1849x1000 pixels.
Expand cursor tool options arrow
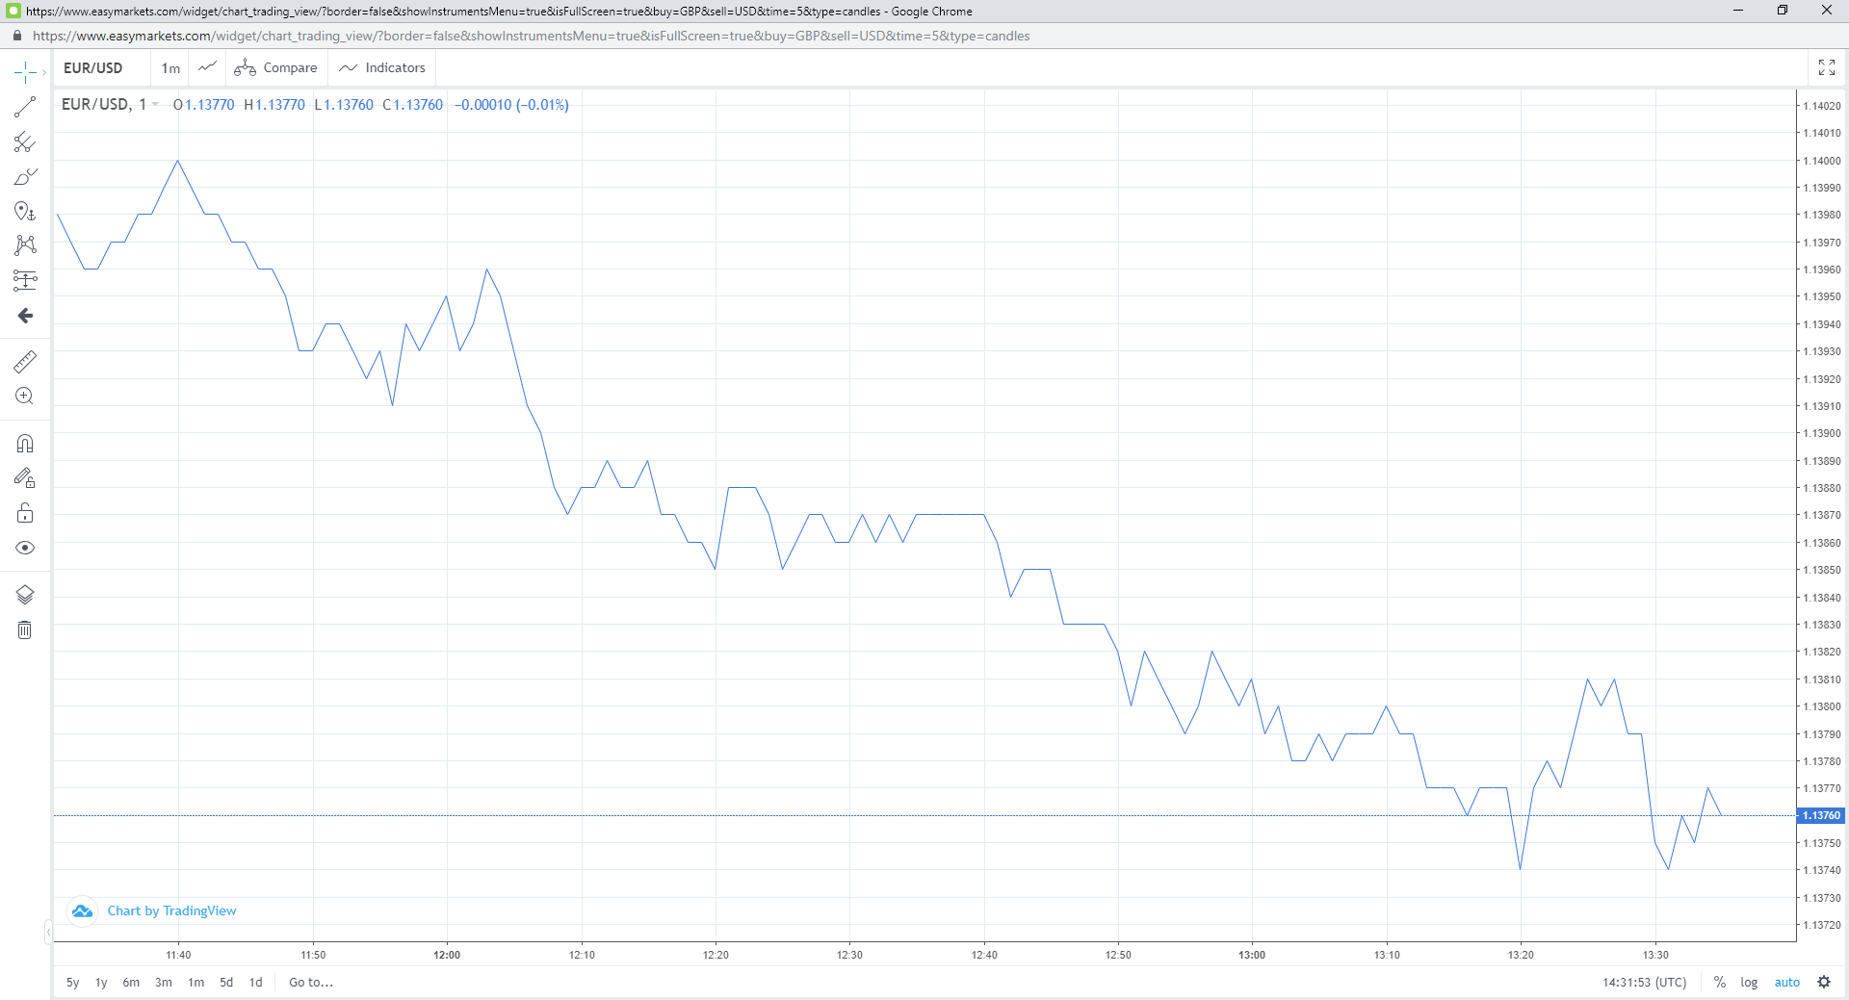[x=44, y=72]
